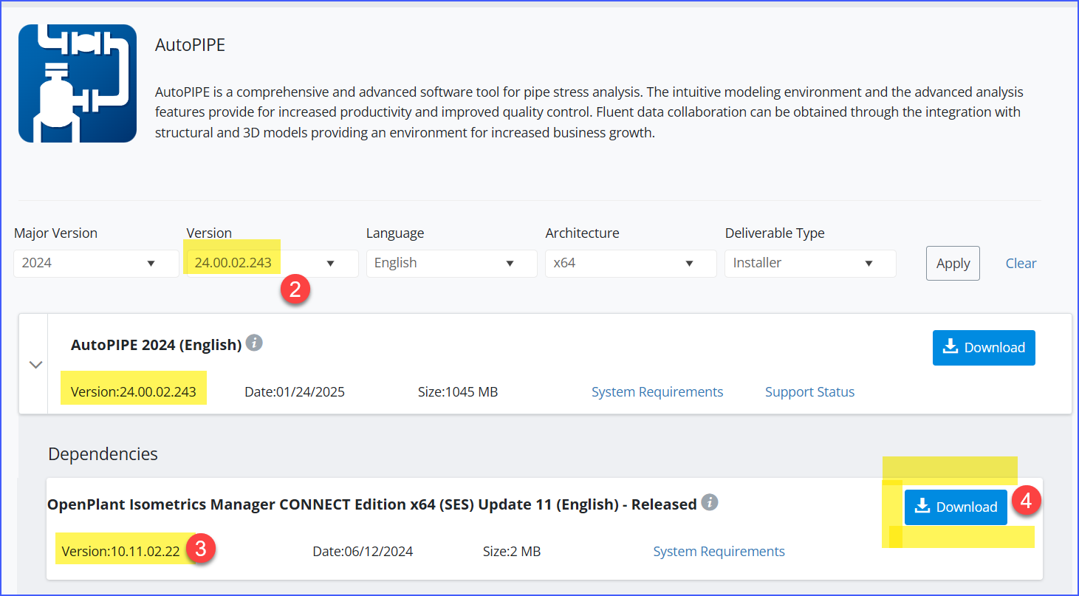Click the AutoPIPE 2024 (English) title

coord(157,345)
